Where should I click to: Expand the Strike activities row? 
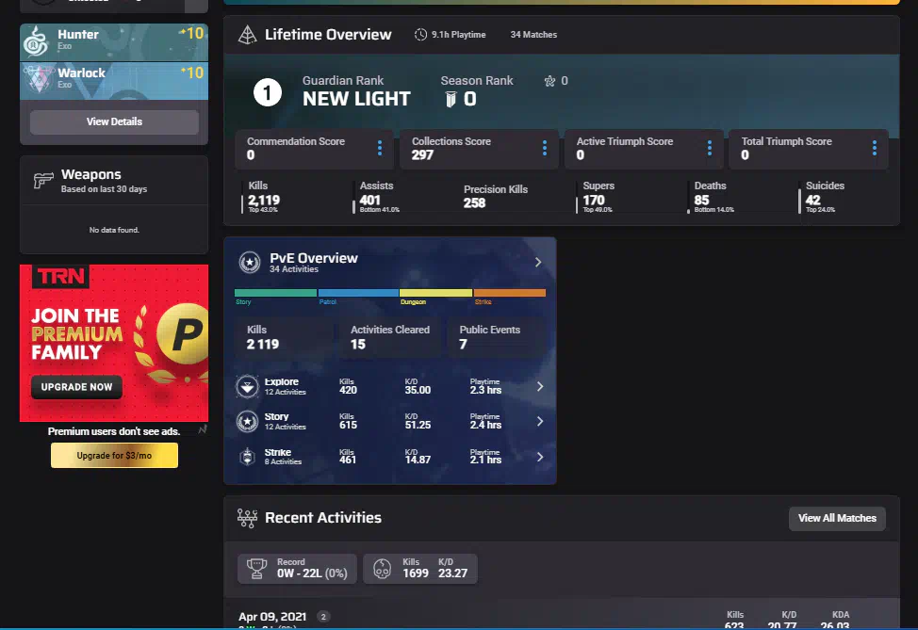539,457
